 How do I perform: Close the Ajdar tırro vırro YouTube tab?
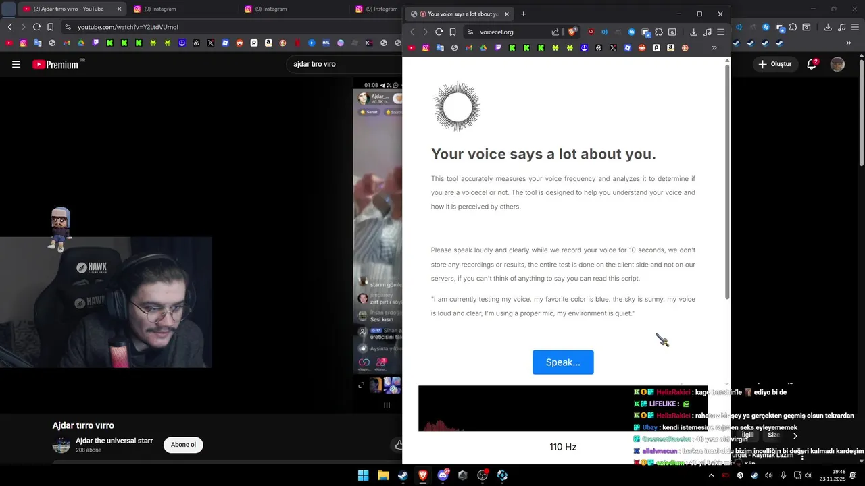pos(120,9)
